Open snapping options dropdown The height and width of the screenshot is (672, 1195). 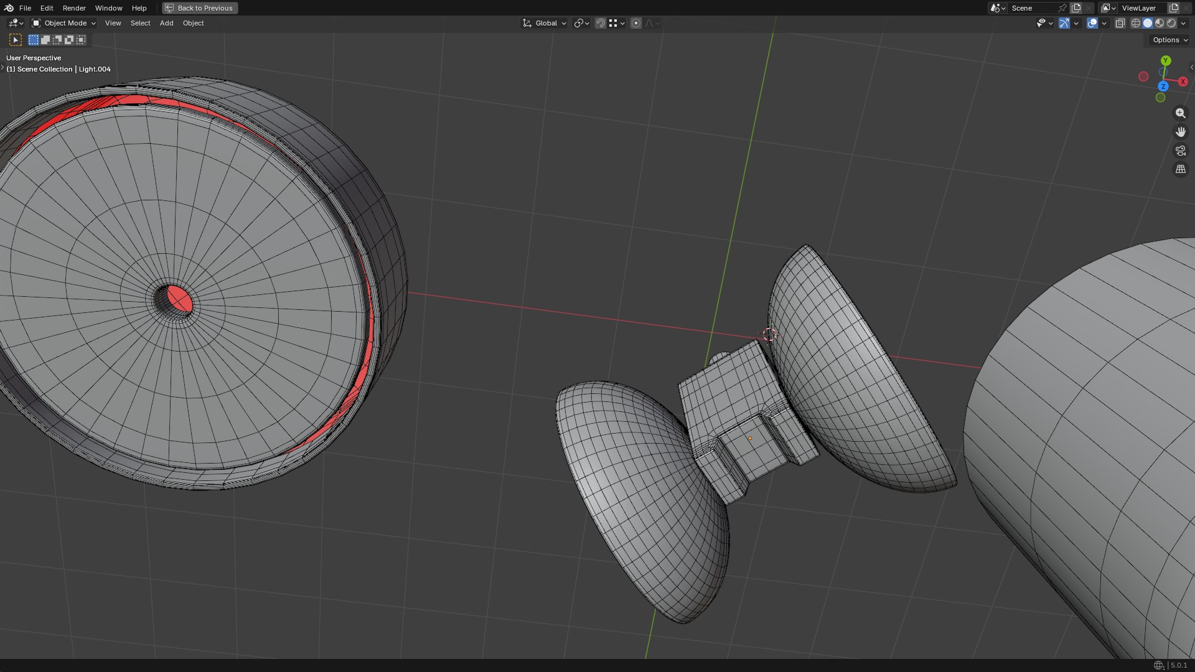coord(617,23)
